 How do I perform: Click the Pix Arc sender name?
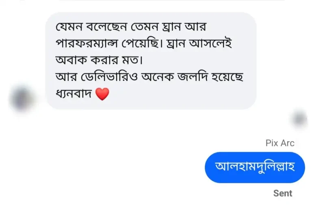(x=280, y=143)
